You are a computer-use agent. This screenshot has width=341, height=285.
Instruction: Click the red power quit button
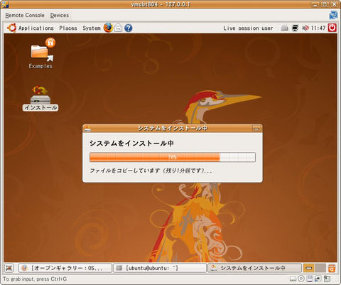tap(332, 28)
